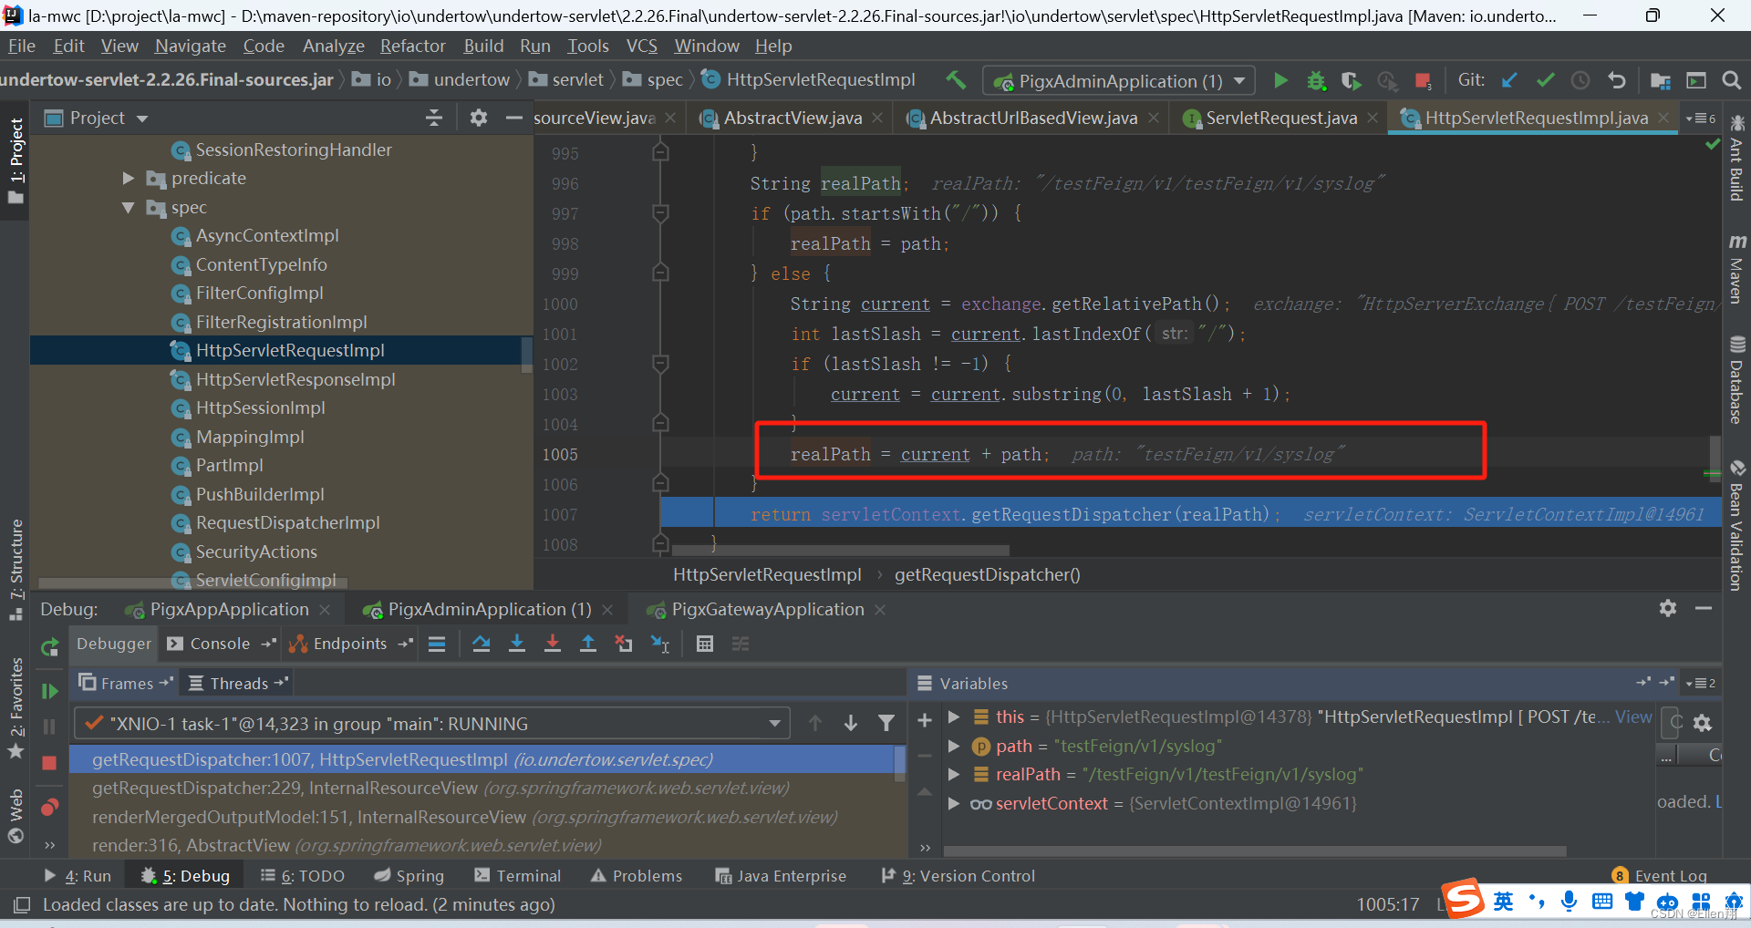Image resolution: width=1751 pixels, height=928 pixels.
Task: Toggle Ant Build tool window
Action: pos(1736,160)
